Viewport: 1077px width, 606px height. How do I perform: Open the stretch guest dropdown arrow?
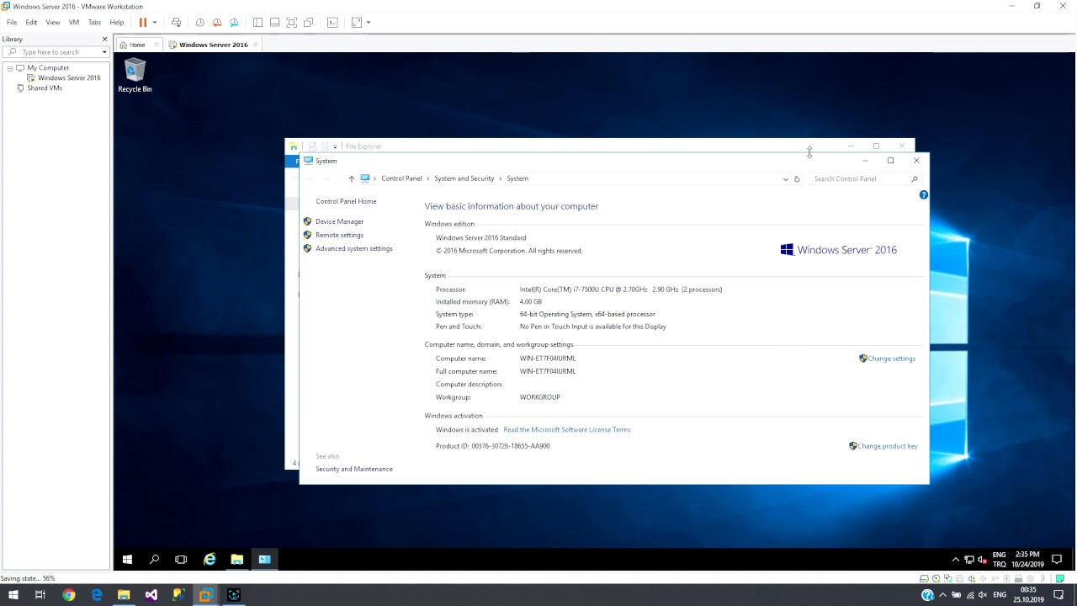[369, 23]
